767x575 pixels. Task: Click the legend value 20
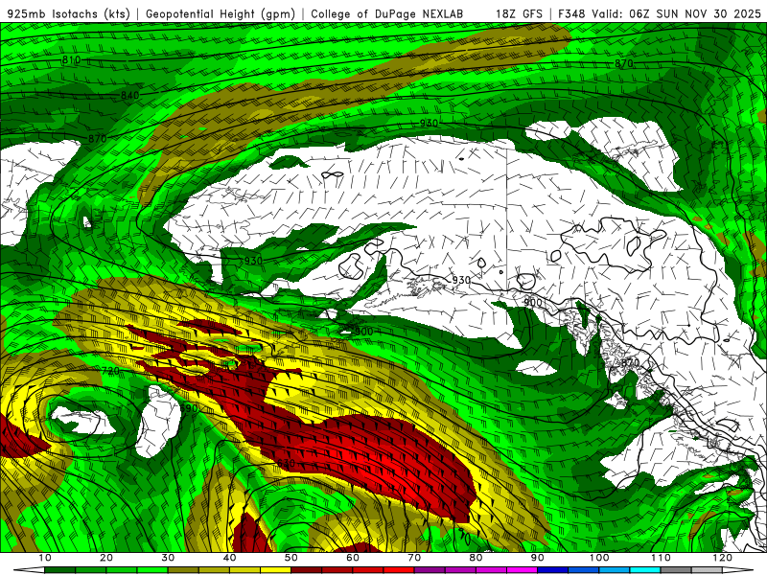tap(106, 558)
